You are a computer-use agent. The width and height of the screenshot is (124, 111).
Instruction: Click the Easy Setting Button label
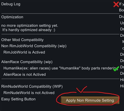18,99
